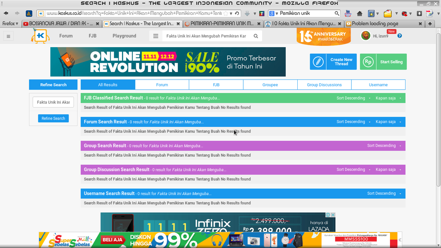Click the pencil icon on Create New Thread
The width and height of the screenshot is (441, 248).
[x=318, y=62]
